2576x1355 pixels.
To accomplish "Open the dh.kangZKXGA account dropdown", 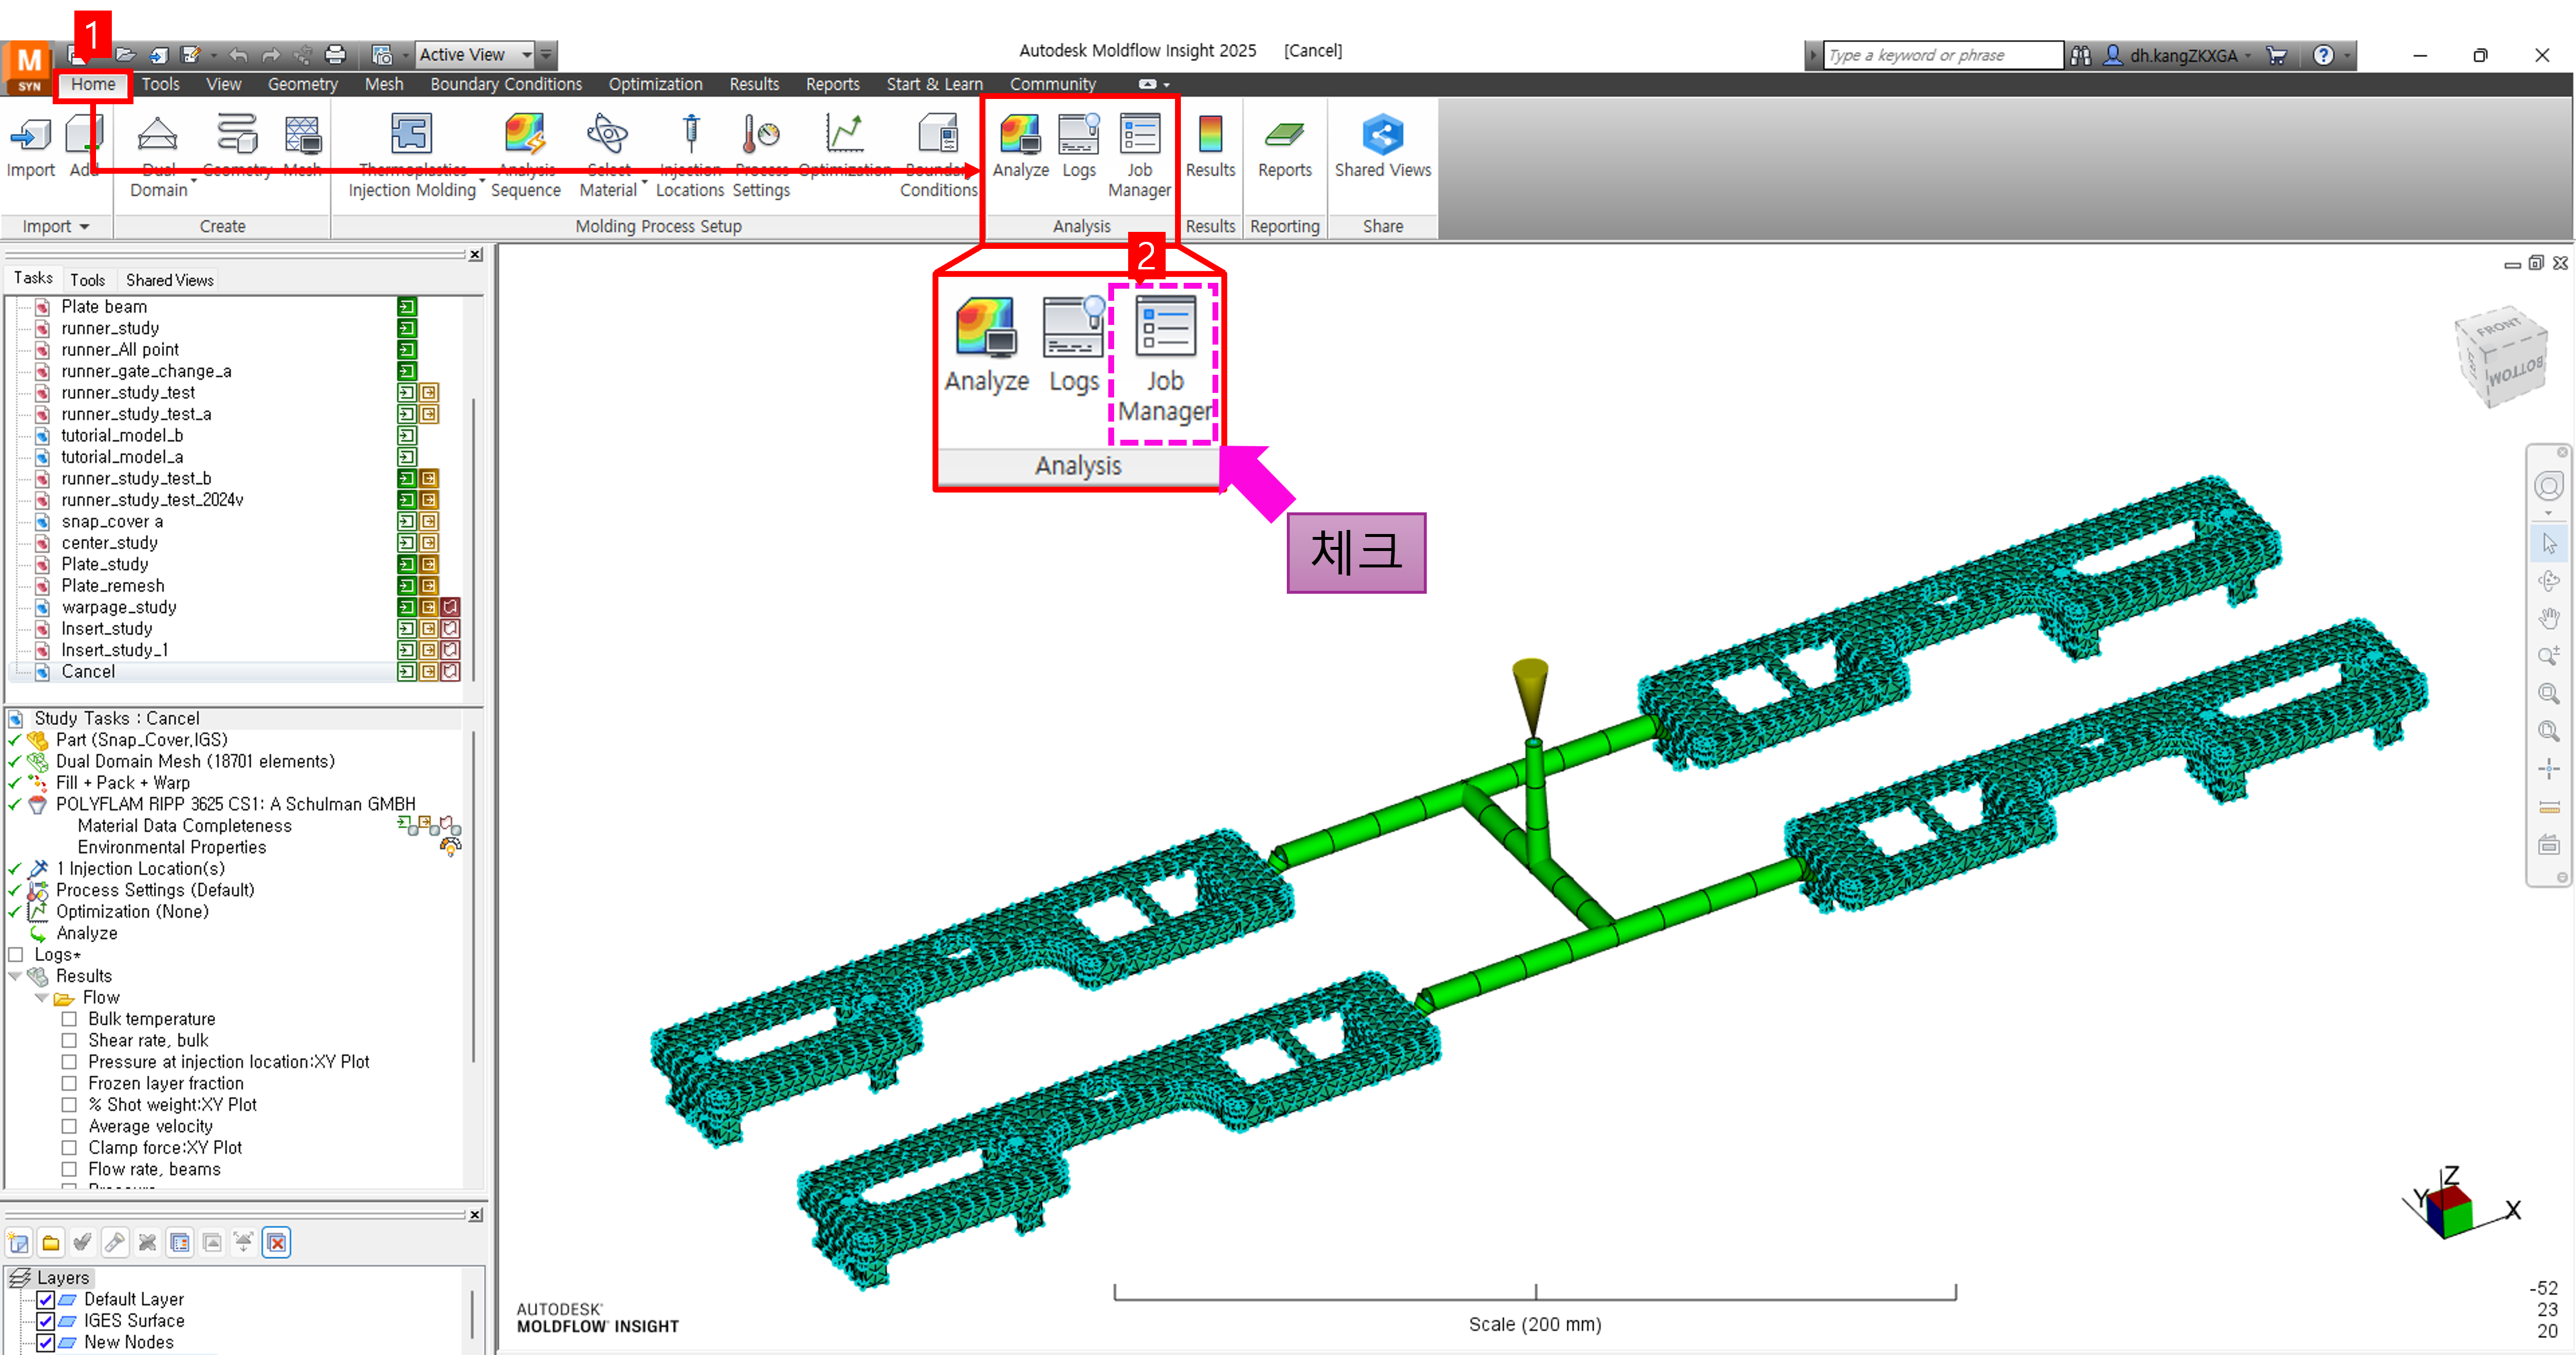I will tap(2248, 55).
